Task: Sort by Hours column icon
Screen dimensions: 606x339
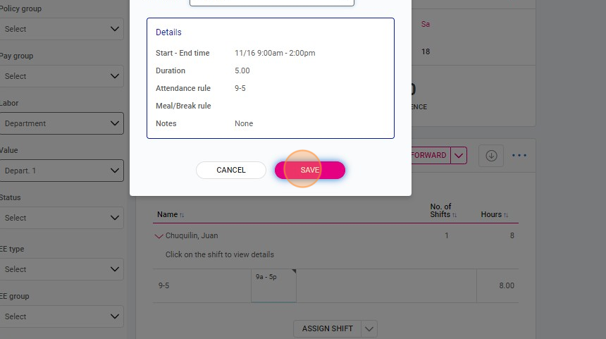Action: tap(506, 215)
